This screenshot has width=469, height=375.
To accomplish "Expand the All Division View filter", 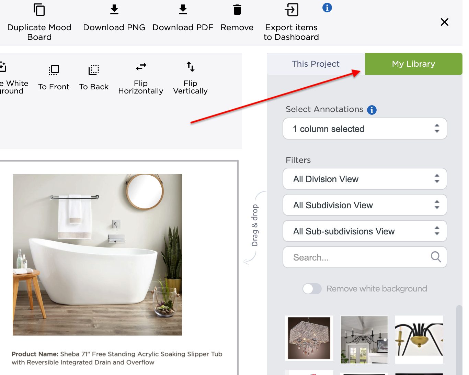I will coord(365,179).
